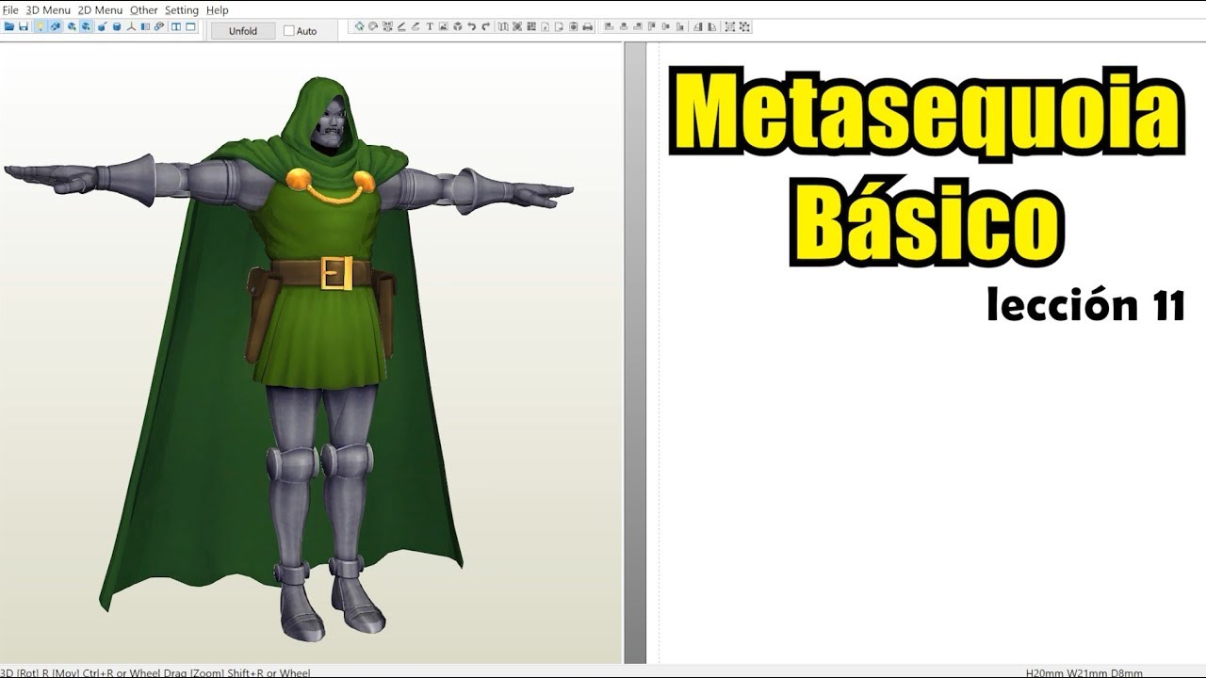This screenshot has height=678, width=1206.
Task: Click the Unfold button
Action: pos(243,31)
